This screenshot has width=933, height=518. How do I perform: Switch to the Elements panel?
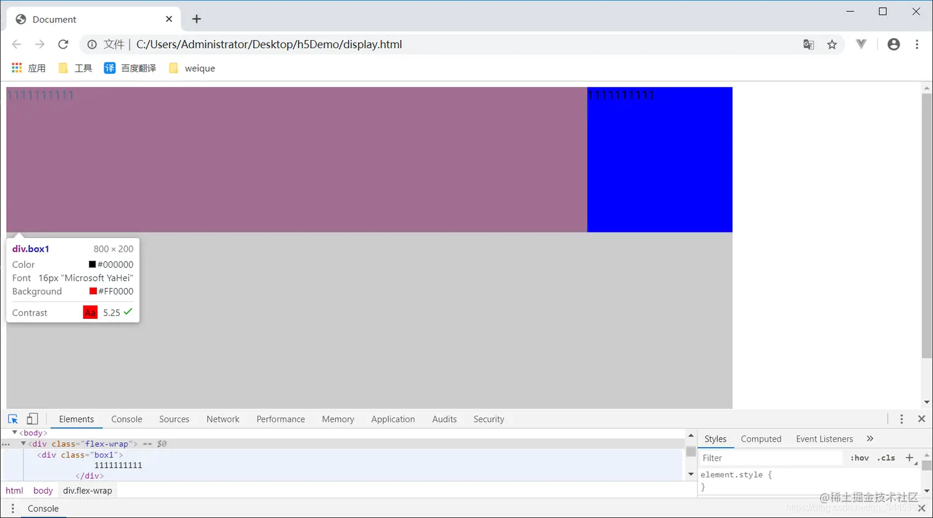(x=77, y=419)
